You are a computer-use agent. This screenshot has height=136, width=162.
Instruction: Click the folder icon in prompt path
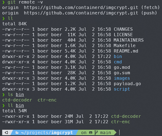tap(17, 133)
